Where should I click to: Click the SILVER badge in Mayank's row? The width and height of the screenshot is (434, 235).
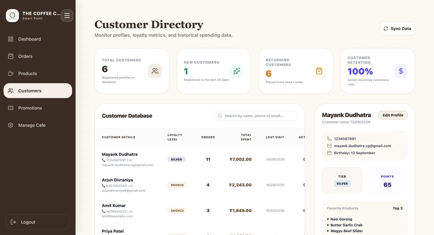tap(176, 159)
